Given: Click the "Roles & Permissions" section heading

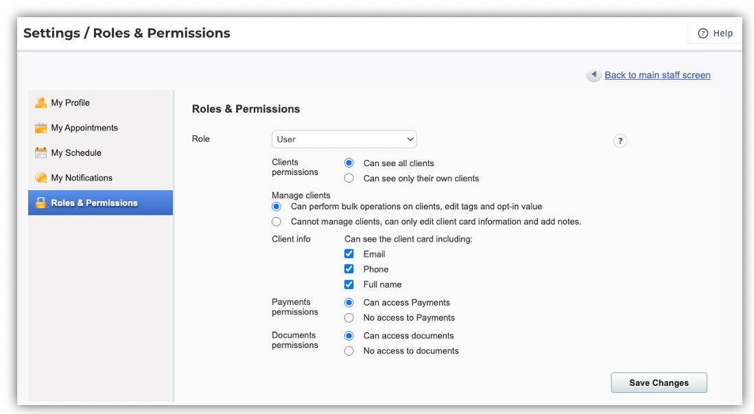Looking at the screenshot, I should [246, 108].
